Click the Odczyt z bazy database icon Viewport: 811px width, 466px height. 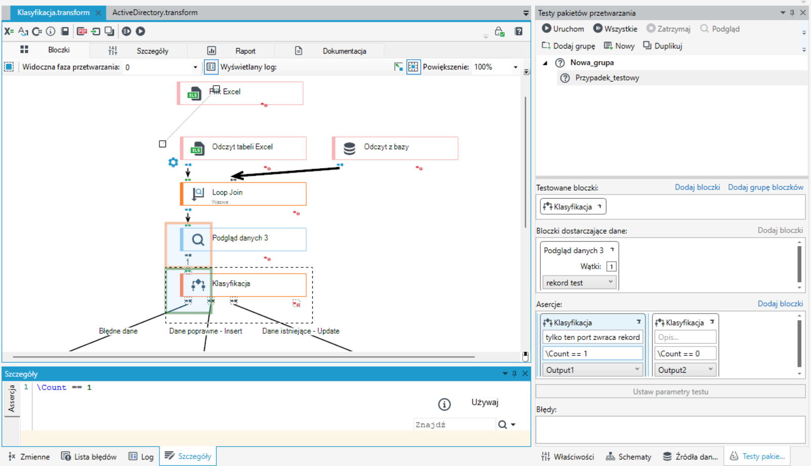coord(349,148)
